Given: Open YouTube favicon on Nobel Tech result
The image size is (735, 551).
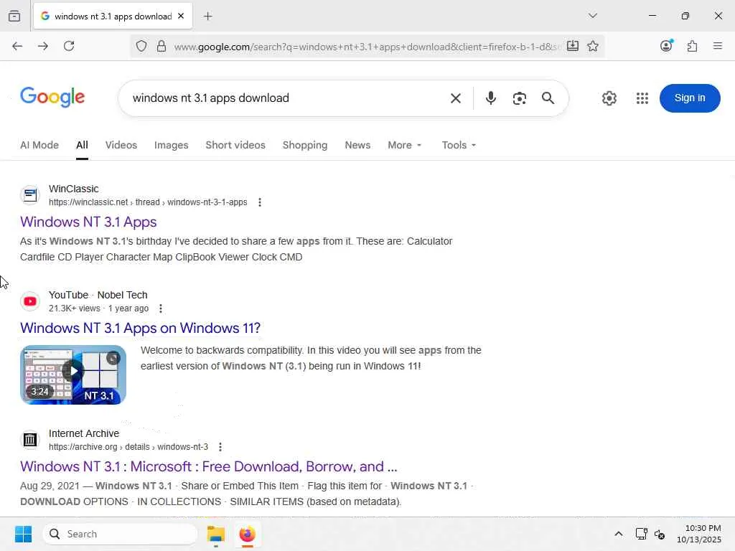Looking at the screenshot, I should (30, 301).
